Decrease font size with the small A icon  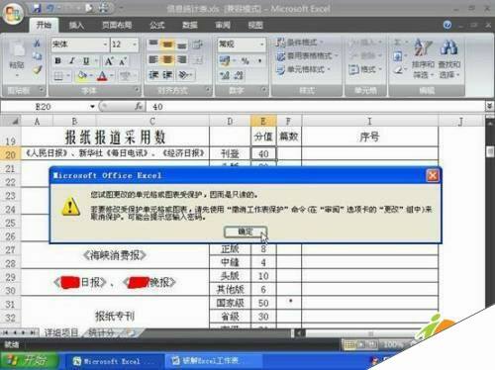tap(123, 61)
